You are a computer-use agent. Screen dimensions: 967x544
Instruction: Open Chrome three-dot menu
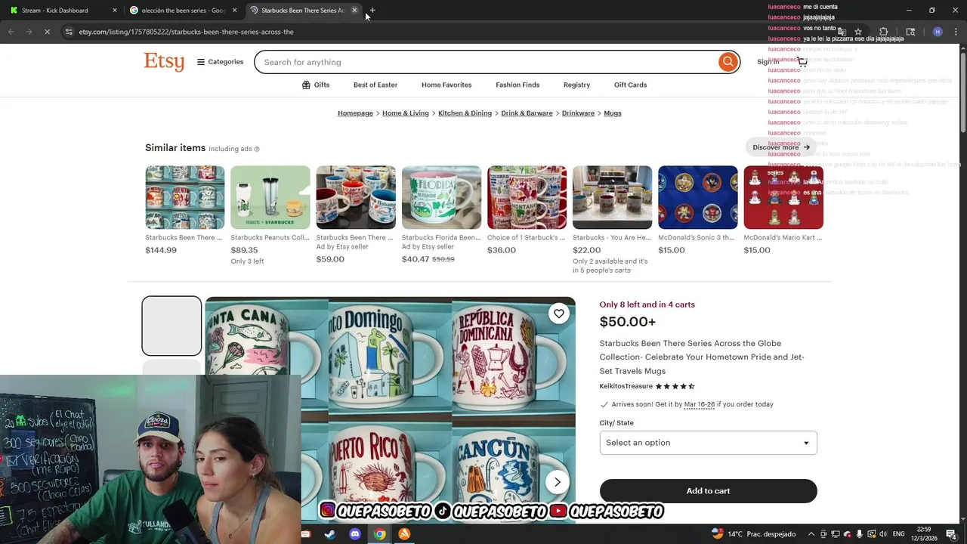[x=956, y=32]
